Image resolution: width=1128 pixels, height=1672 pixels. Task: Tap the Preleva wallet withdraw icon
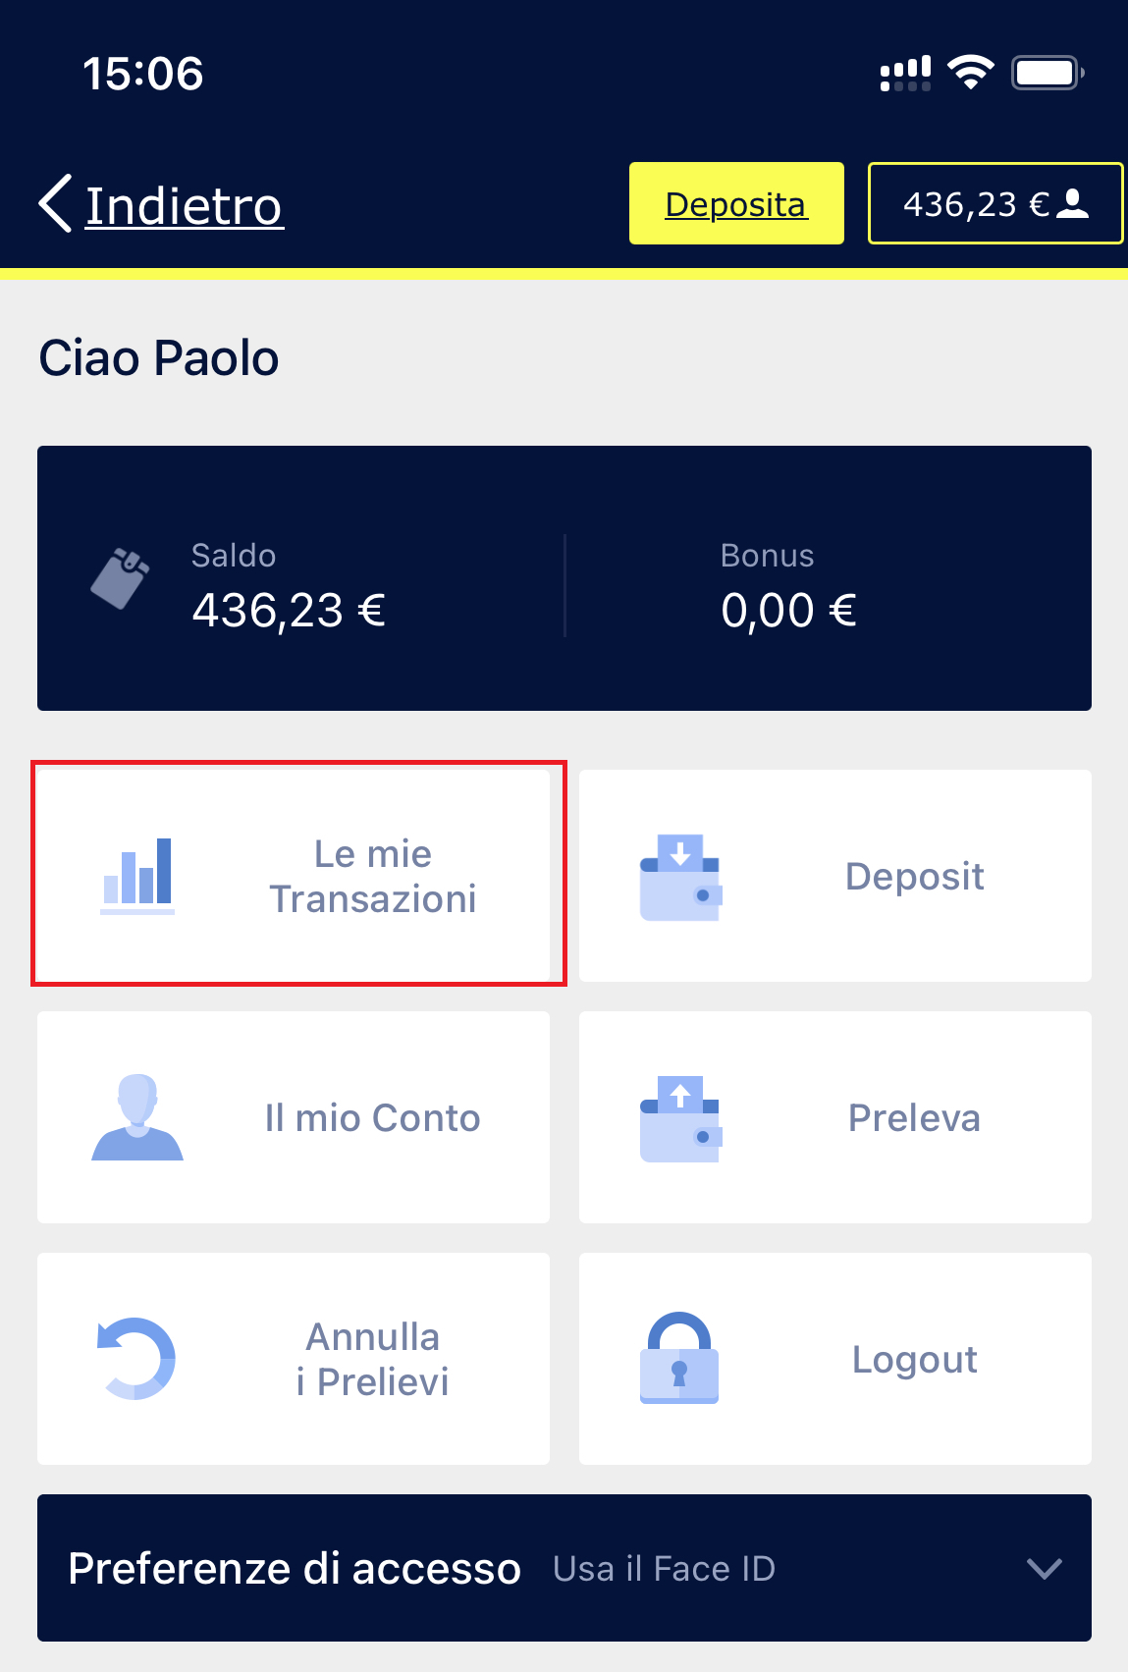click(x=680, y=1118)
